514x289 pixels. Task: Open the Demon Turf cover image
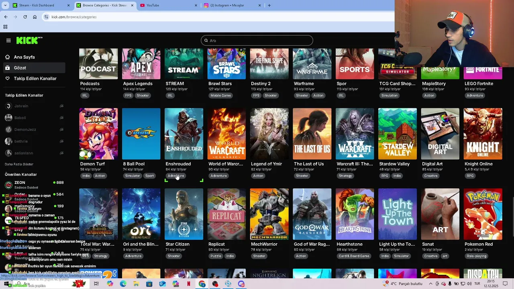tap(98, 134)
